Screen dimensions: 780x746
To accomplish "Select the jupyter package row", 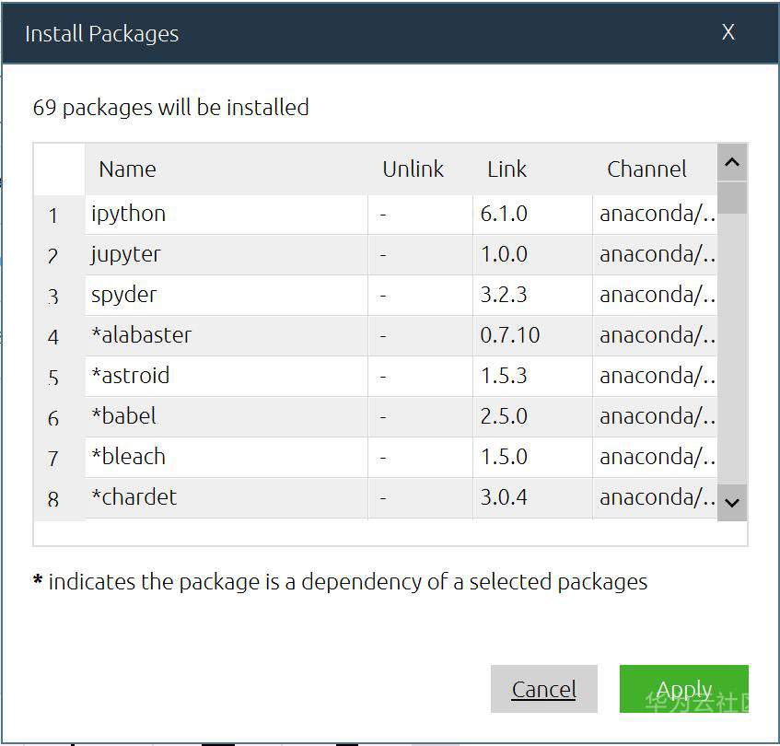I will tap(126, 254).
